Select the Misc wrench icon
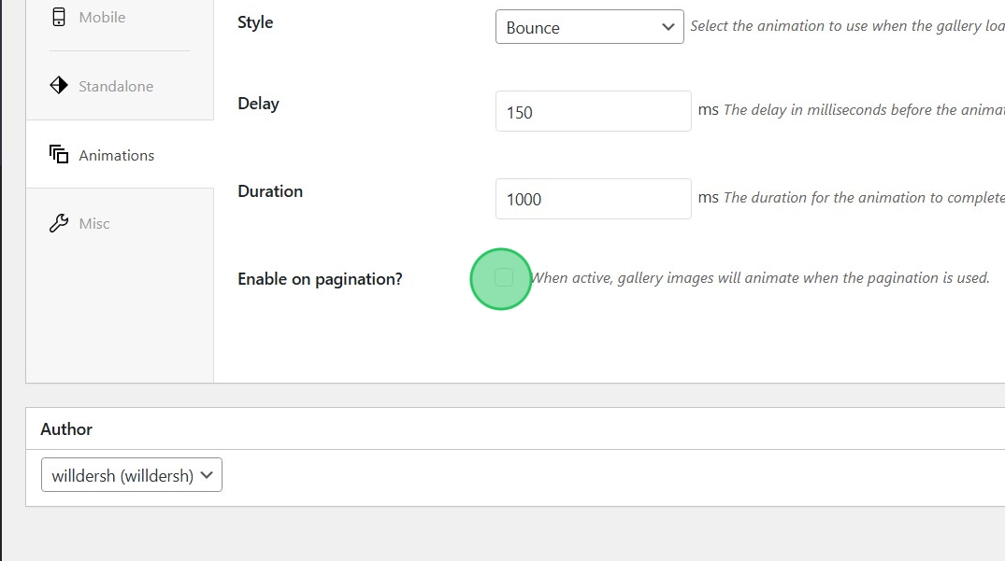Screen dimensions: 1005x561 coord(58,223)
